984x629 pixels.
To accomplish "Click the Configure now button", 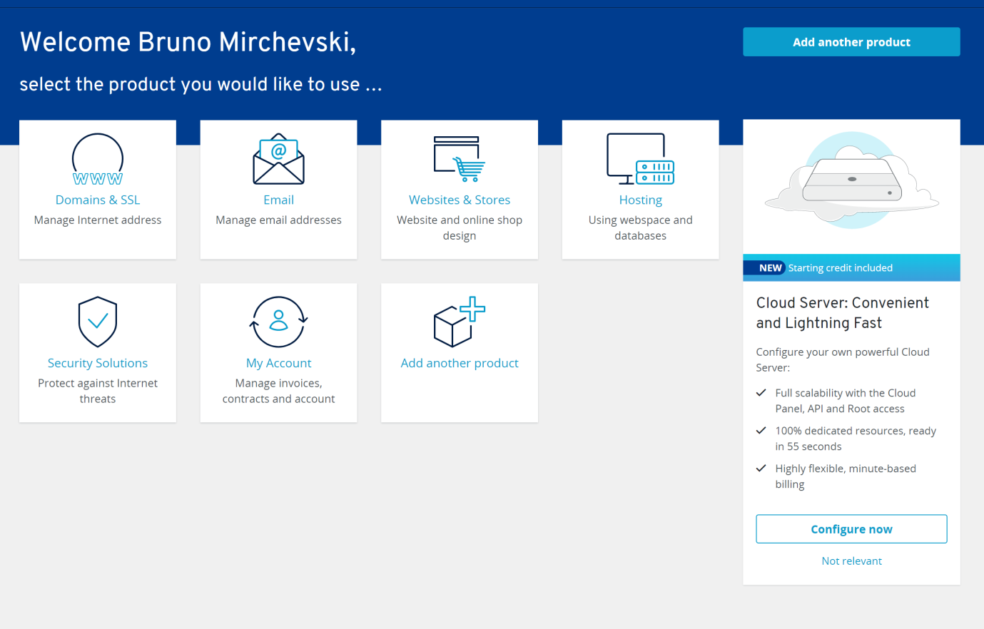I will coord(851,529).
